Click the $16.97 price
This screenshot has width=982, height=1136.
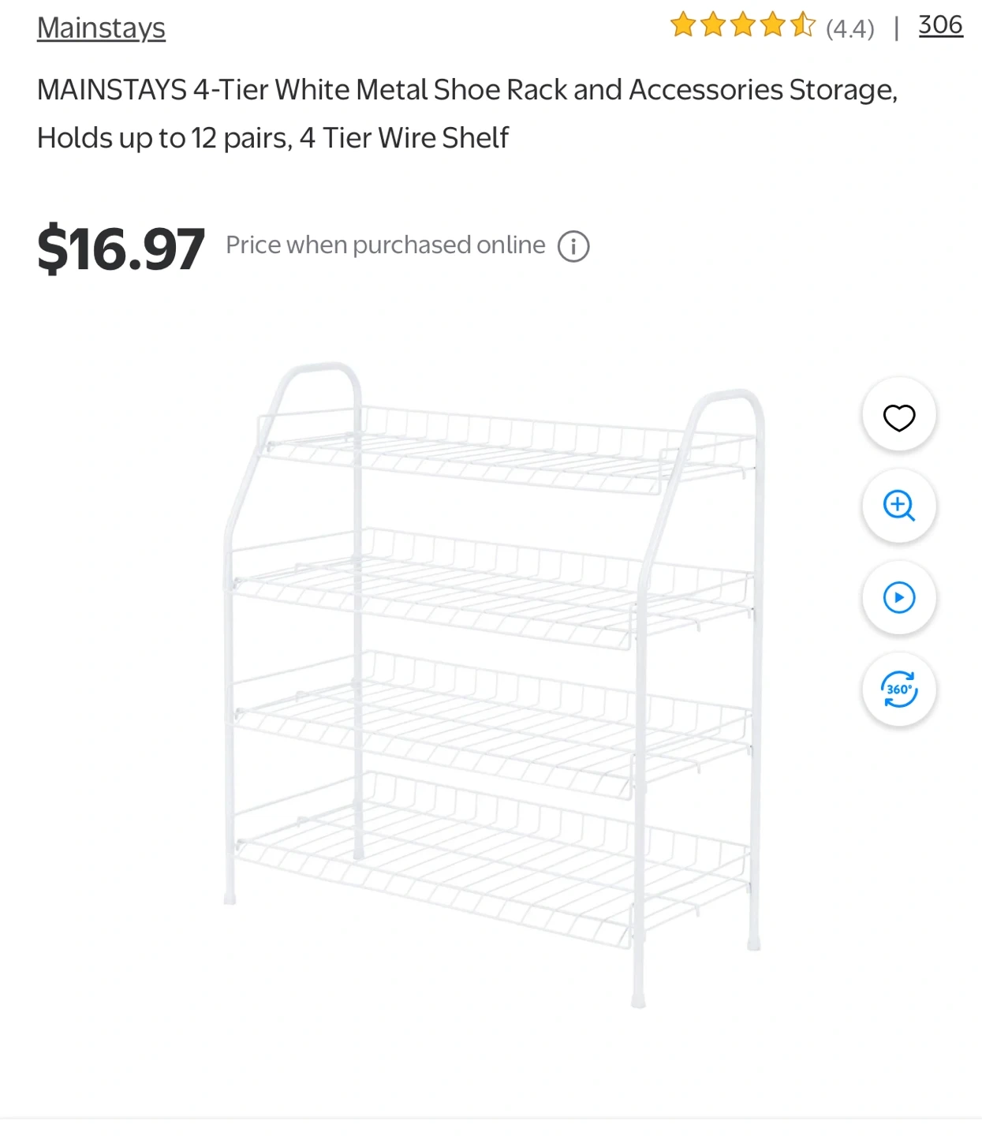[x=121, y=248]
